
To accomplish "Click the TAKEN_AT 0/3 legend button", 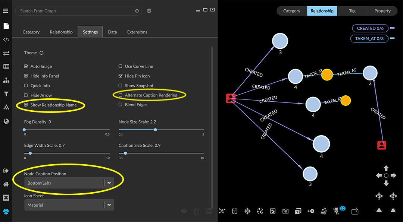I will pos(369,38).
